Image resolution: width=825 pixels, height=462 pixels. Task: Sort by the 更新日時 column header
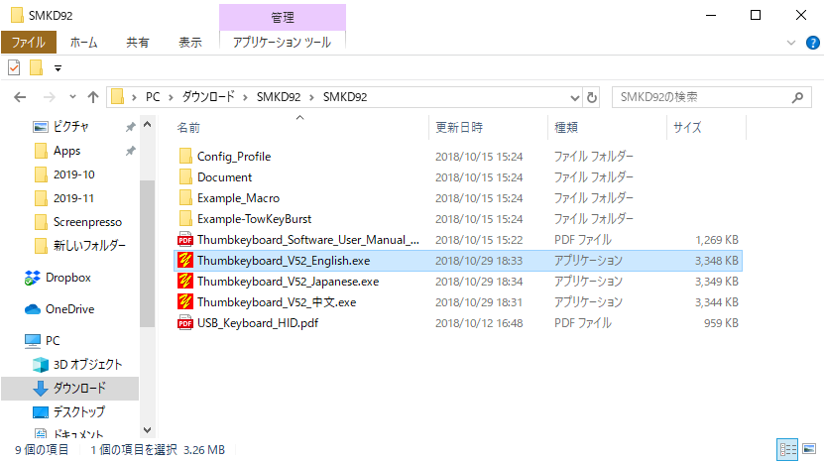pos(459,127)
